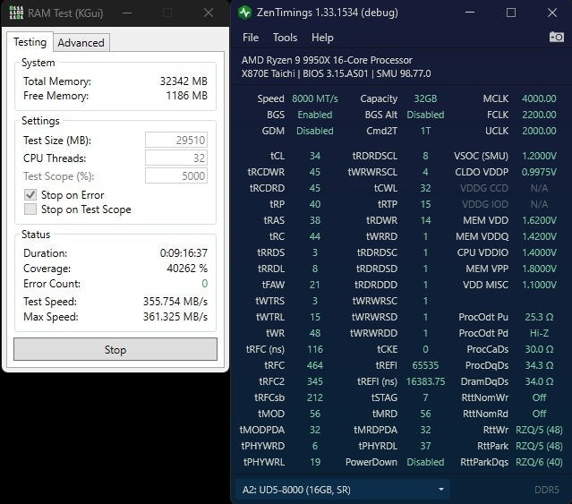Click the BGS Alt Disabled value
Viewport: 572px width, 504px height.
pyautogui.click(x=425, y=115)
